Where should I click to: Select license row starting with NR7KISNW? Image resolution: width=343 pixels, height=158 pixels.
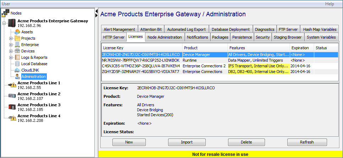click(220, 60)
